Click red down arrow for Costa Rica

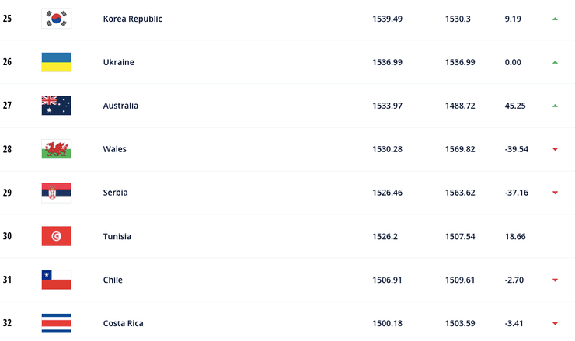555,323
